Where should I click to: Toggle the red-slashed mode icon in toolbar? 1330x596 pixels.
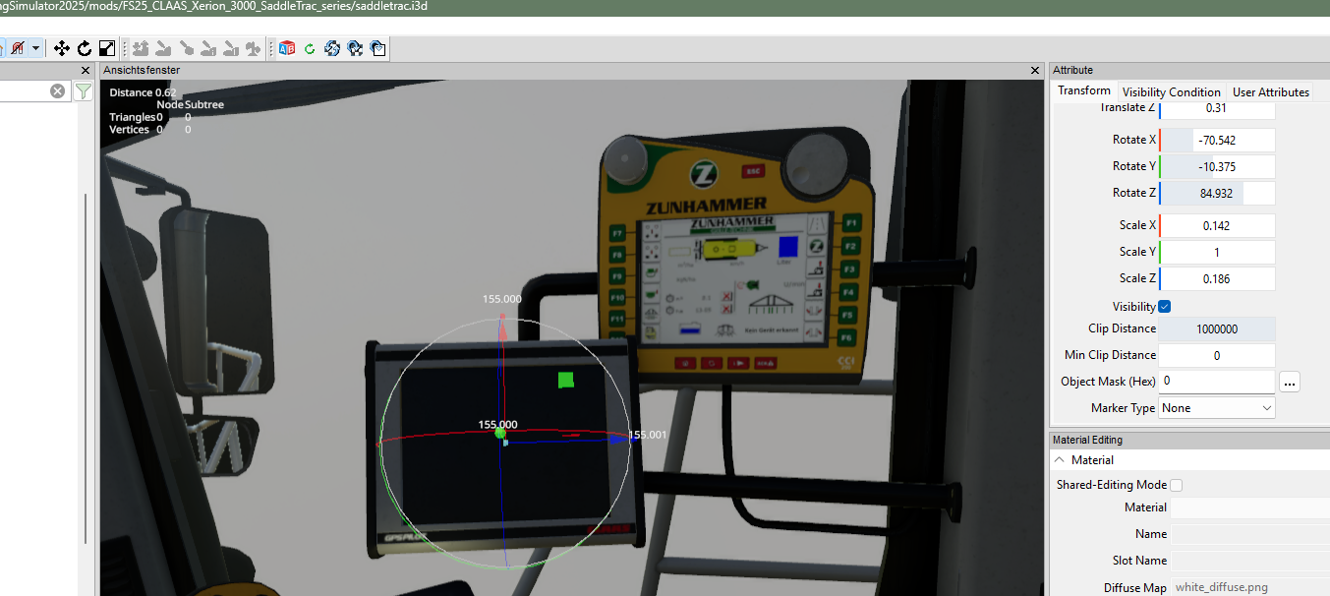(17, 48)
